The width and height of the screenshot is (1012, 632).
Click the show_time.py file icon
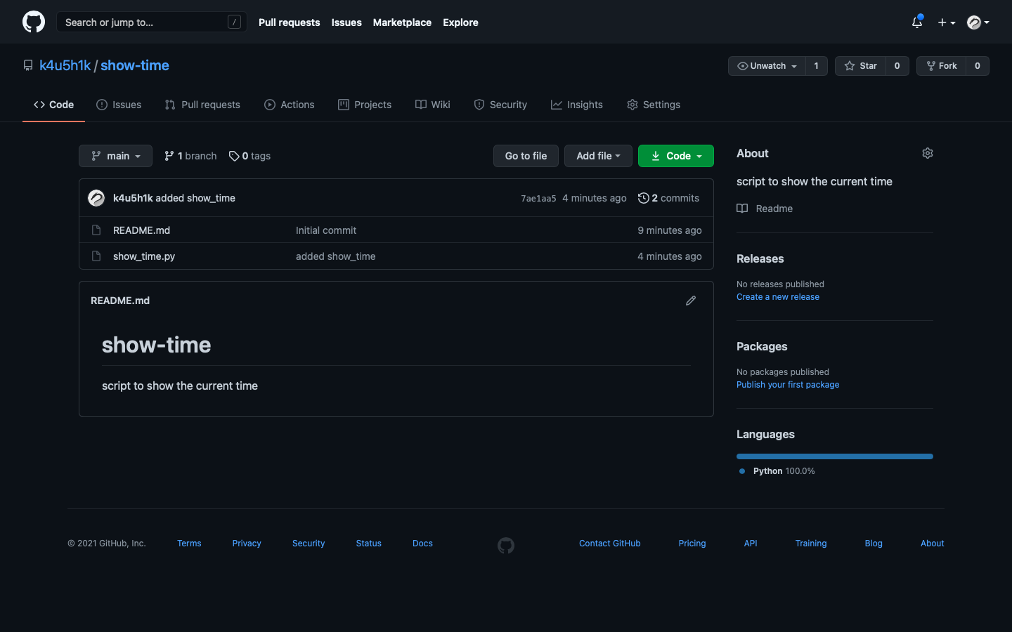(x=96, y=256)
